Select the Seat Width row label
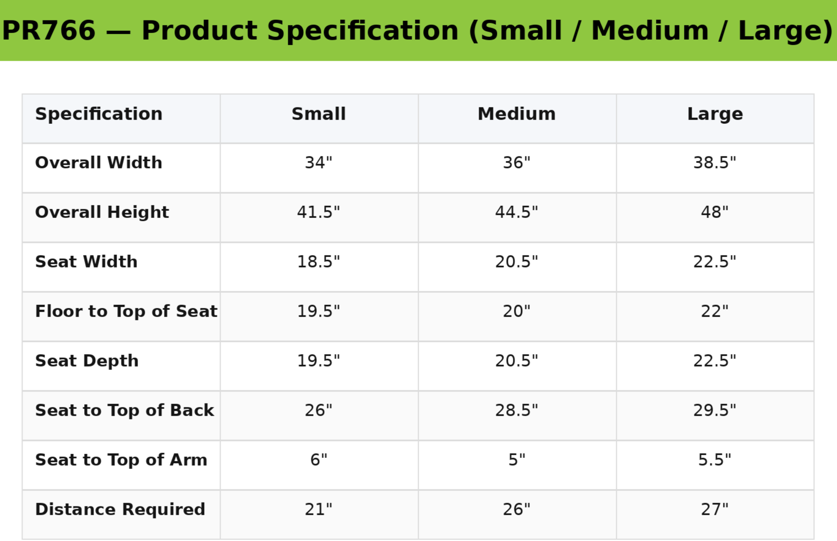 [86, 262]
